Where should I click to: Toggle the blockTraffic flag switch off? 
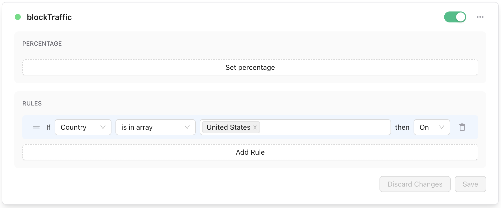(x=455, y=17)
